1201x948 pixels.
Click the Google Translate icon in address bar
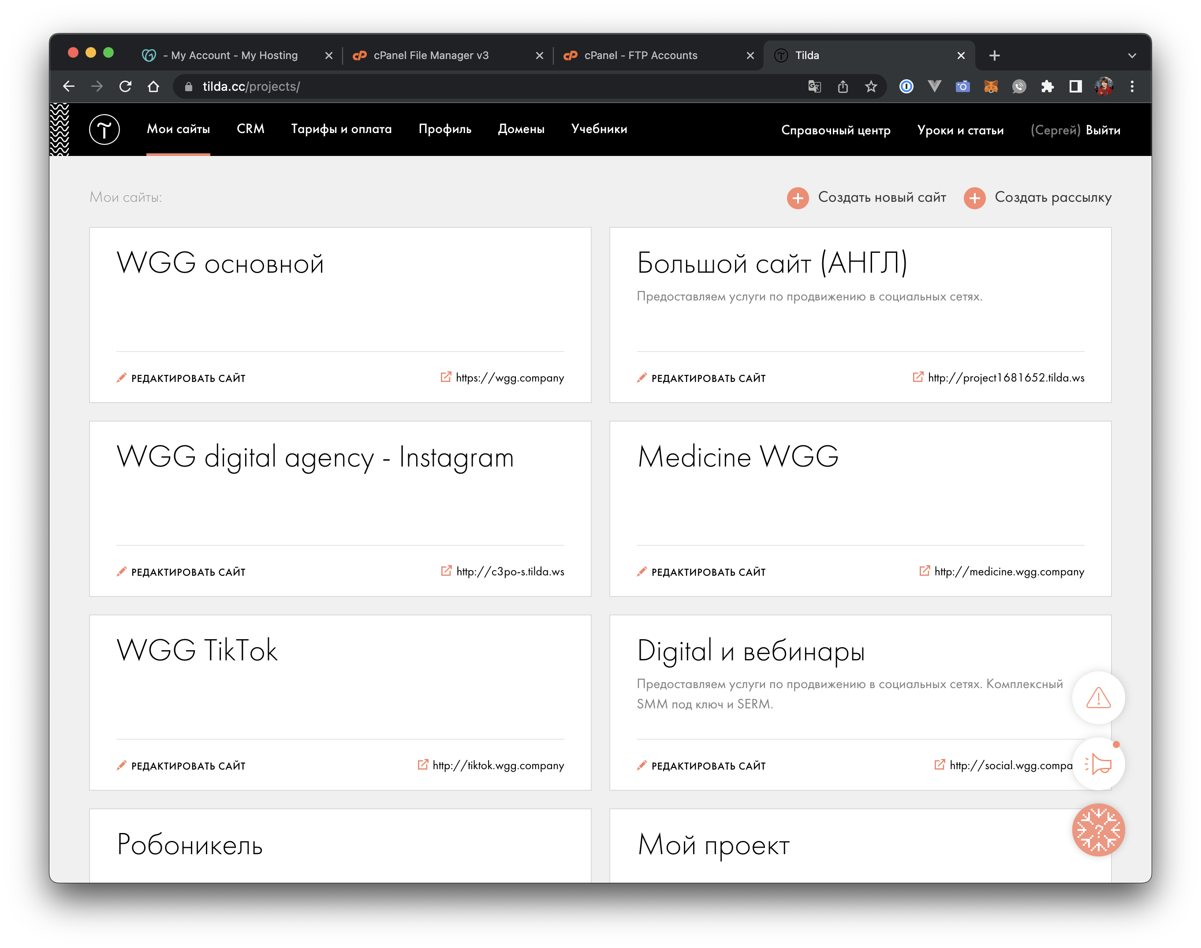tap(814, 87)
